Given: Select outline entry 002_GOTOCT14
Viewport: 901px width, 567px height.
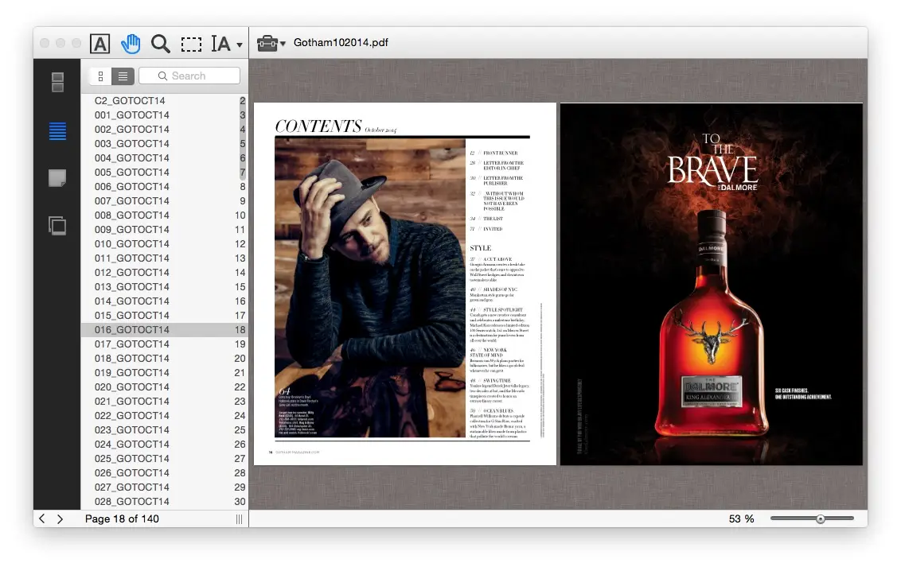Looking at the screenshot, I should click(164, 129).
